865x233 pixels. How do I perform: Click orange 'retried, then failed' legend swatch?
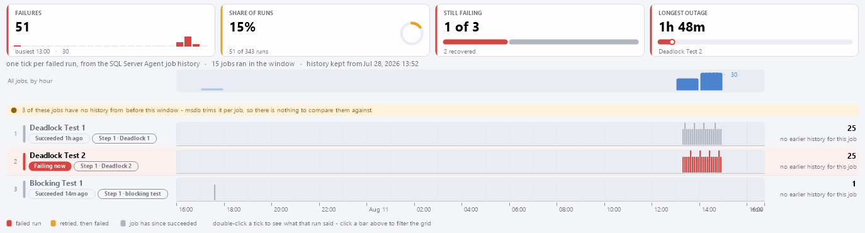[53, 223]
